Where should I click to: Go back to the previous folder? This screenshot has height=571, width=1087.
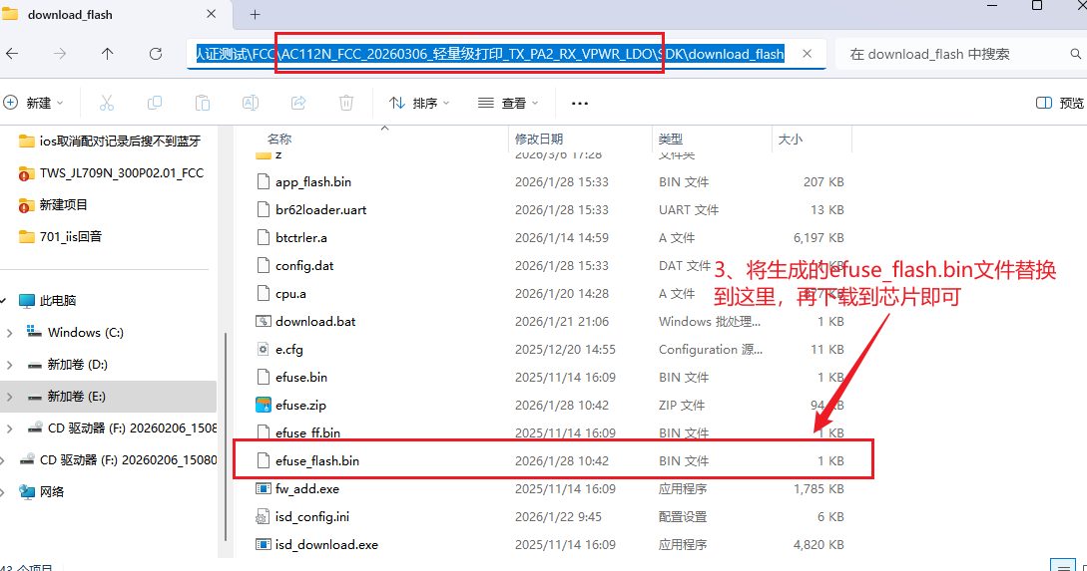[13, 53]
